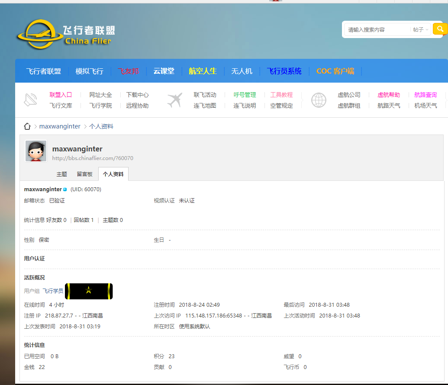448x385 pixels.
Task: Click the (UID: 60070) text
Action: click(86, 189)
